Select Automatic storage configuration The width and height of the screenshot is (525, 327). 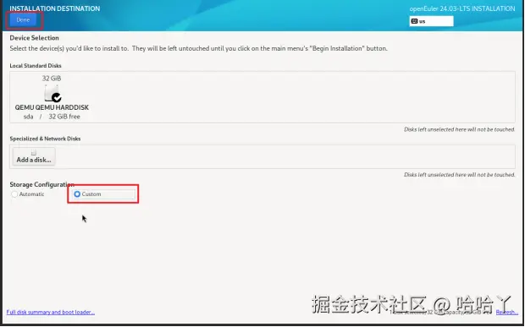point(28,194)
